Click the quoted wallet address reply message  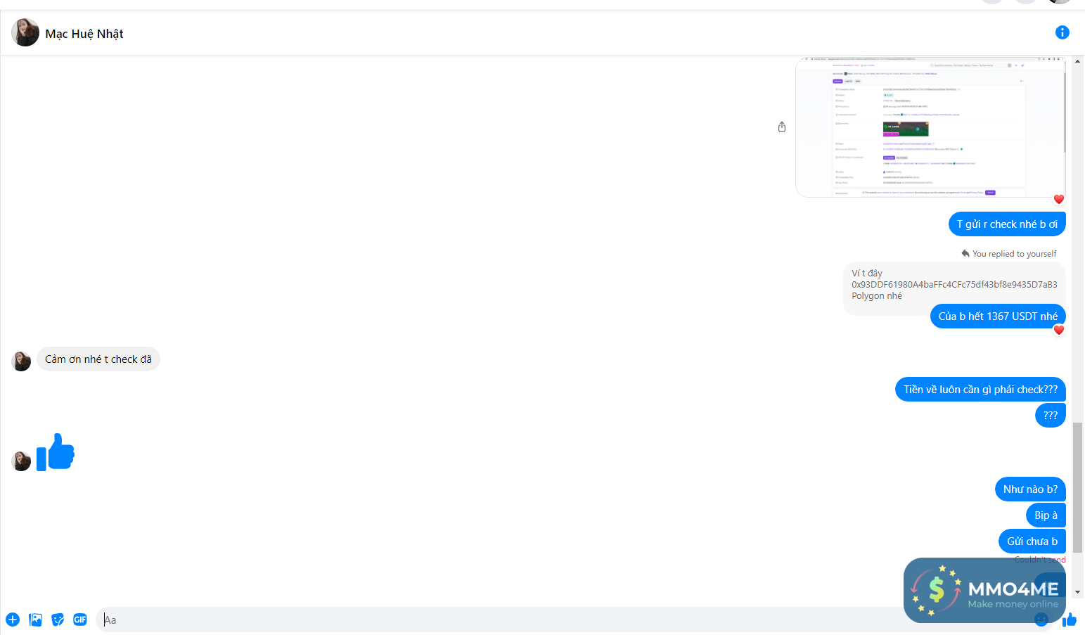(x=954, y=284)
